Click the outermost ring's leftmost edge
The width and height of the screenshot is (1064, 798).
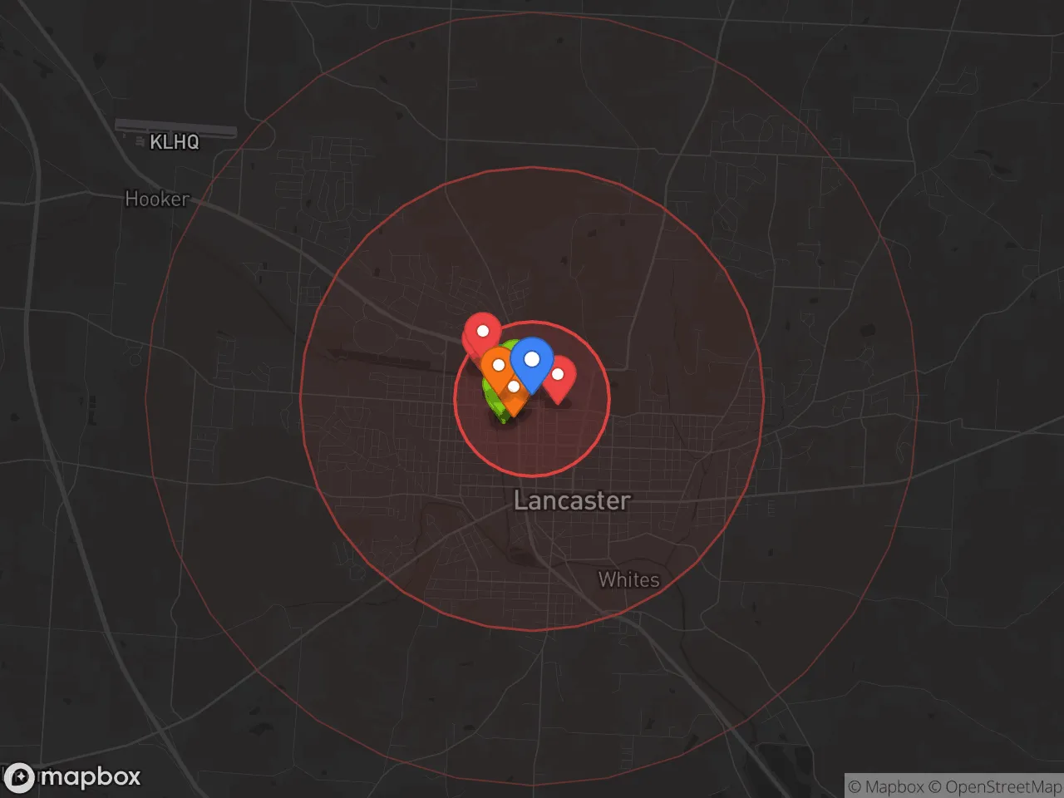point(146,399)
